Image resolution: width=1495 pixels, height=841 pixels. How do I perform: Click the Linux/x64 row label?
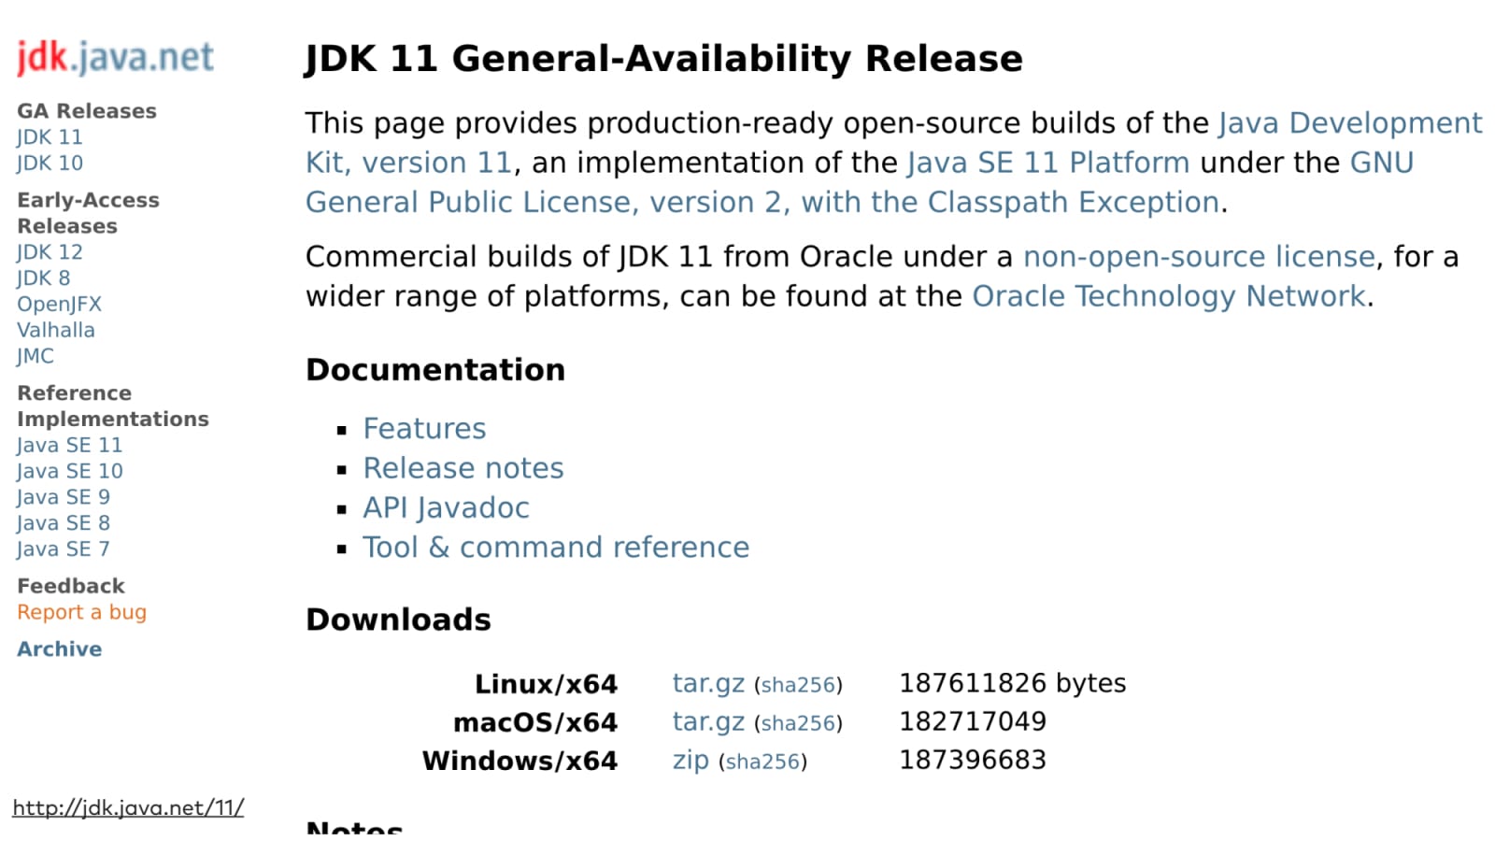(546, 685)
